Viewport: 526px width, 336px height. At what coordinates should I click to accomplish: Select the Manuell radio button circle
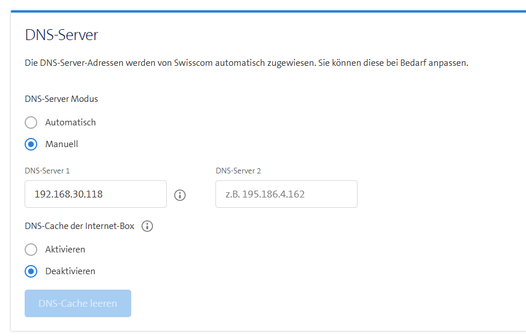coord(31,144)
